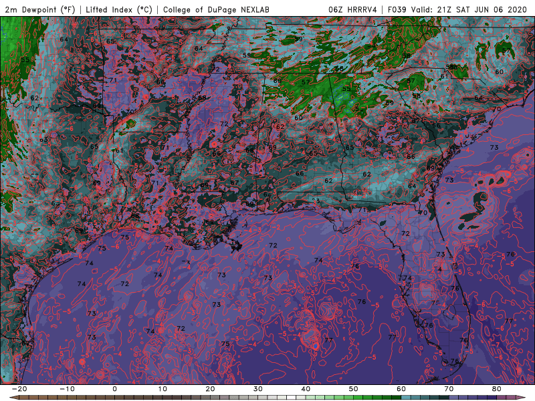The width and height of the screenshot is (535, 401).
Task: Click the -20 label on the color scale
Action: 19,389
